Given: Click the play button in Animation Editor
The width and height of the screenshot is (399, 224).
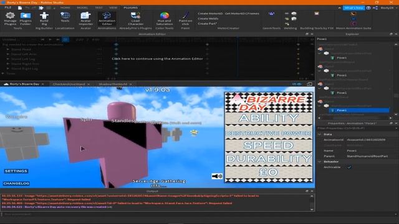Looking at the screenshot, I should [x=50, y=39].
